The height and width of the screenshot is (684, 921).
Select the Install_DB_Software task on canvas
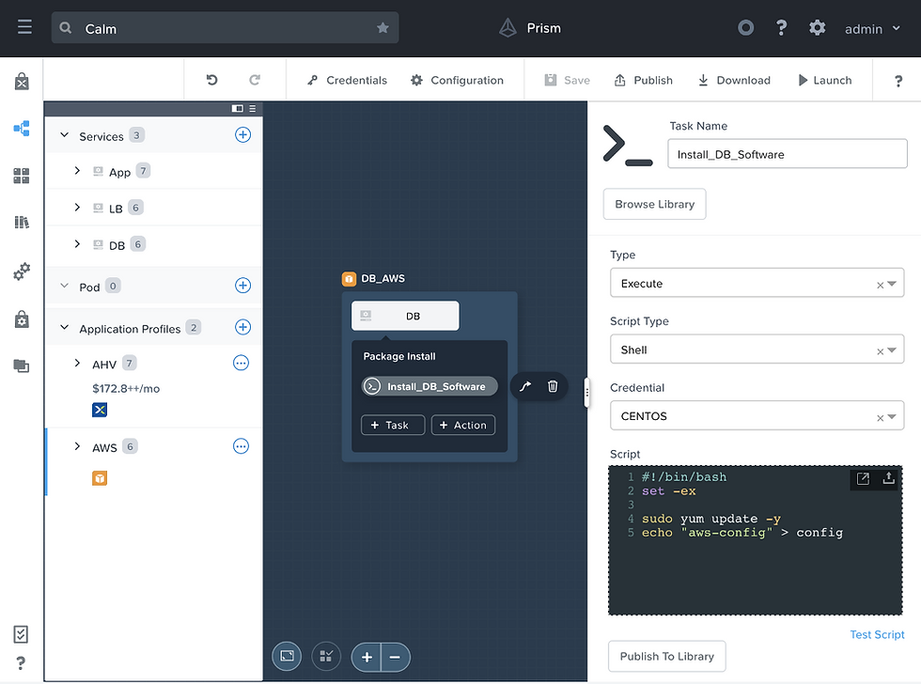point(429,386)
